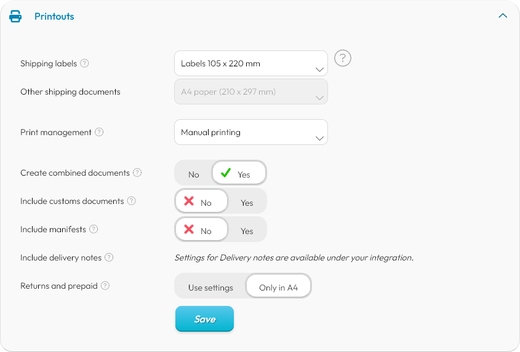Set Create combined documents to No
The width and height of the screenshot is (520, 352).
click(x=194, y=174)
